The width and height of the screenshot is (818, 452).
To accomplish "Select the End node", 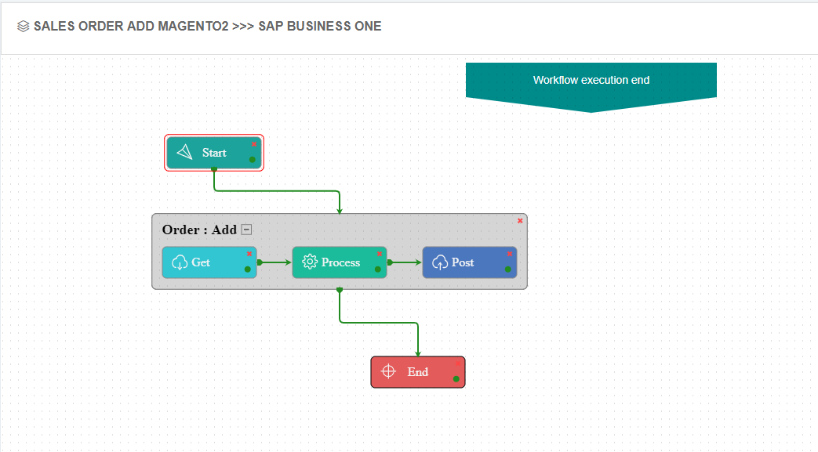I will [417, 371].
